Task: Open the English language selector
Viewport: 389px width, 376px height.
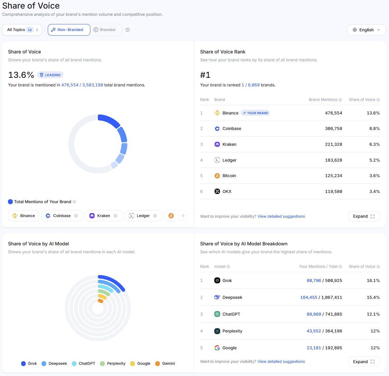Action: [366, 30]
